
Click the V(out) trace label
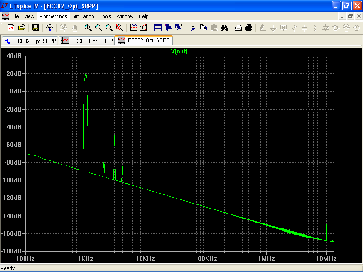tap(179, 51)
